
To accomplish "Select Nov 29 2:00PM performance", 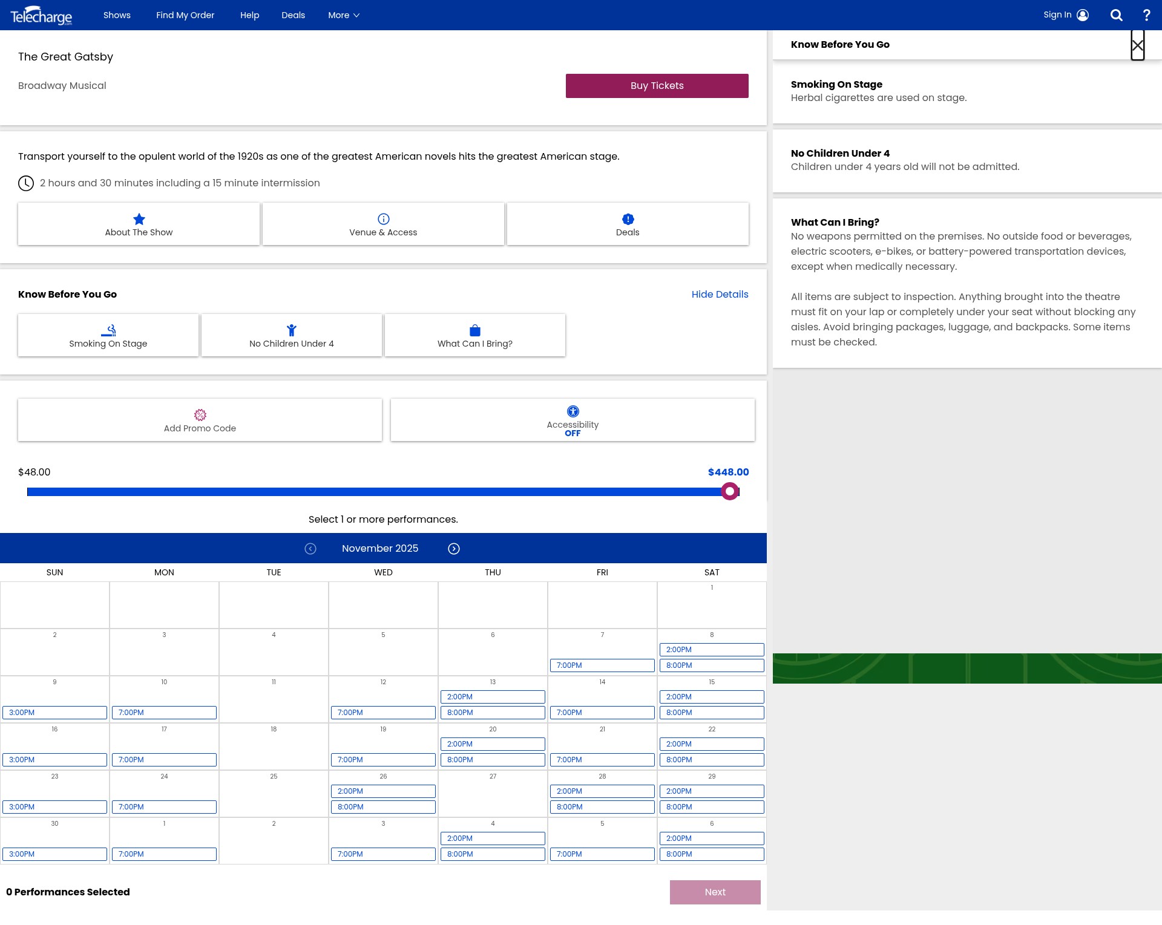I will (x=712, y=791).
